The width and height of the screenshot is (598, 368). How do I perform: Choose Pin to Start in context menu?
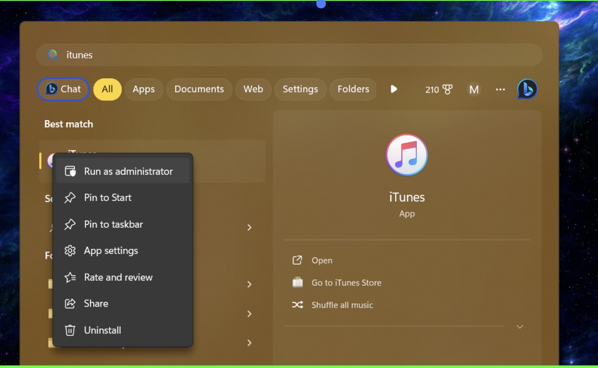coord(108,198)
